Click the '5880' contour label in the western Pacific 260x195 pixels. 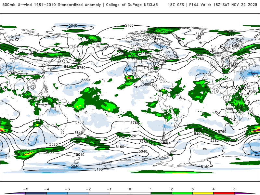pyautogui.click(x=85, y=80)
